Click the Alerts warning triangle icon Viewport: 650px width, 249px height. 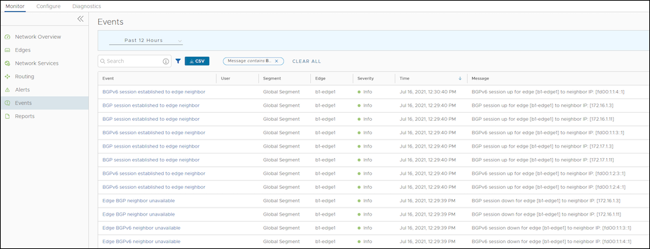click(7, 89)
